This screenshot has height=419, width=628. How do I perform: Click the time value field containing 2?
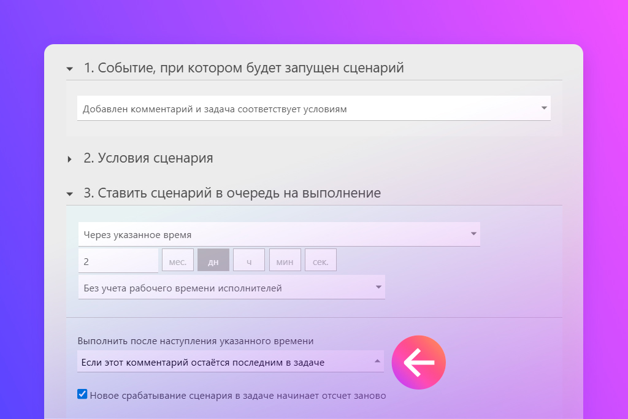[x=118, y=261]
